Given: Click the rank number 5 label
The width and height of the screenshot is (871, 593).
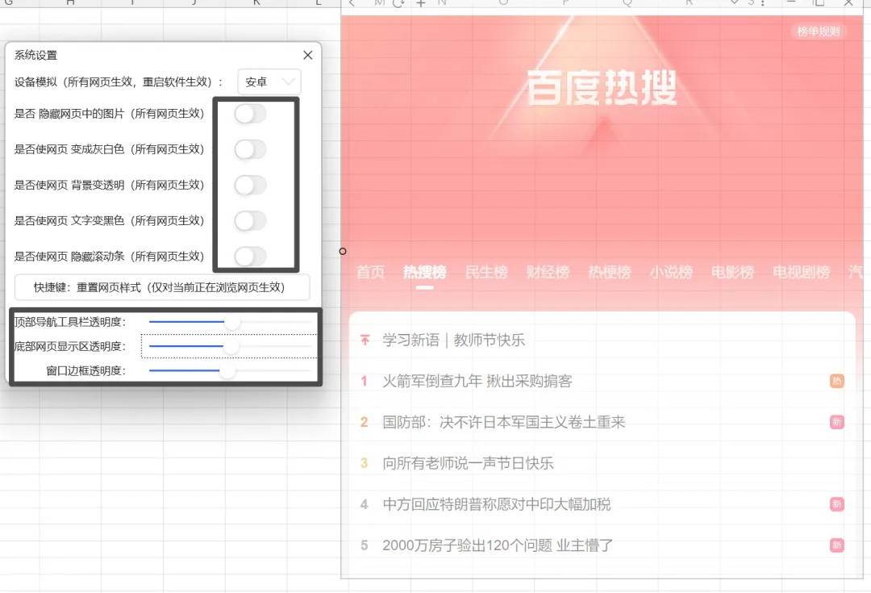Looking at the screenshot, I should pyautogui.click(x=365, y=545).
